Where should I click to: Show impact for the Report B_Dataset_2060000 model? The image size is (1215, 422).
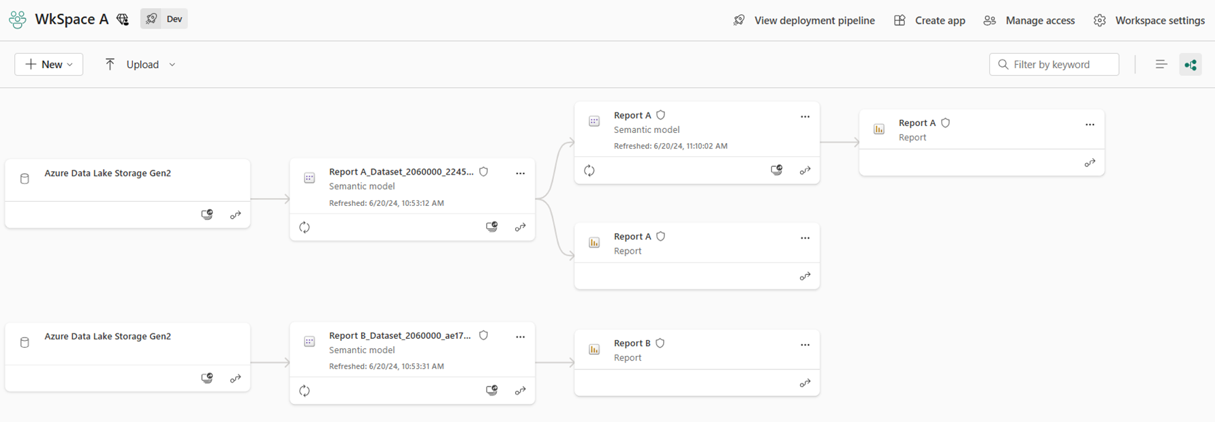492,391
